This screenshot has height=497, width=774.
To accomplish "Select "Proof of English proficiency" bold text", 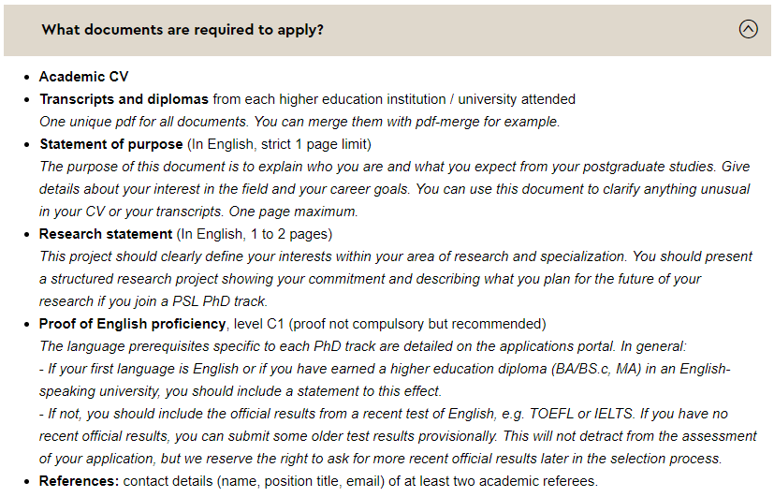I will 132,324.
